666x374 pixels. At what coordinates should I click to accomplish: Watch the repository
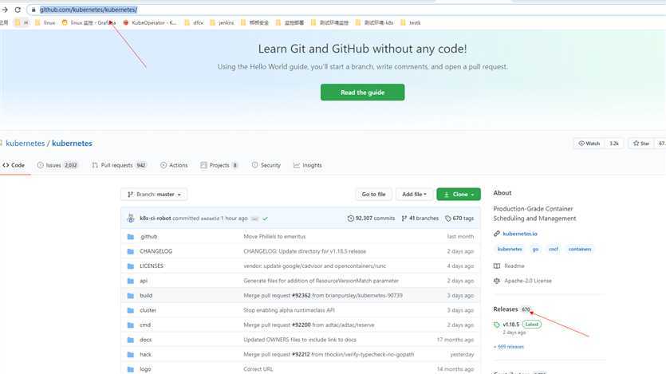pyautogui.click(x=589, y=144)
